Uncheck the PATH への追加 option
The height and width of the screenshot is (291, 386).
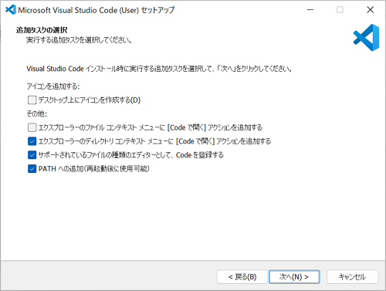(32, 169)
